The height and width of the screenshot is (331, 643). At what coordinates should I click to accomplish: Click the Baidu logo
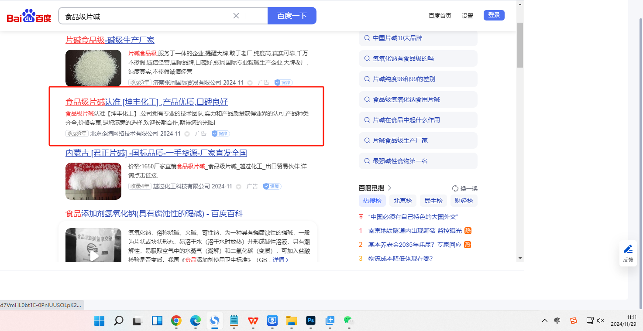[29, 16]
